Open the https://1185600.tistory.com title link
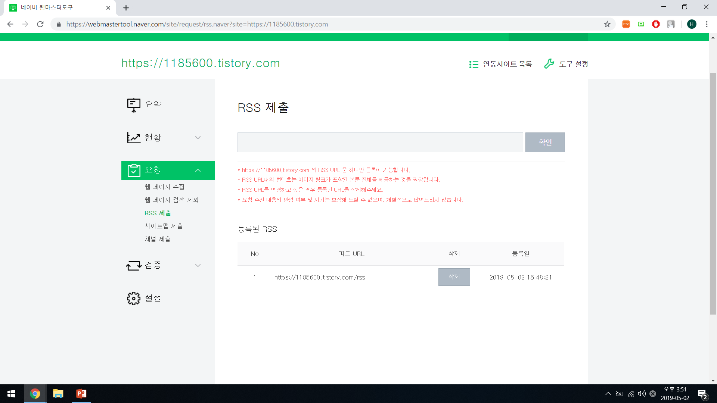The height and width of the screenshot is (403, 717). [201, 63]
